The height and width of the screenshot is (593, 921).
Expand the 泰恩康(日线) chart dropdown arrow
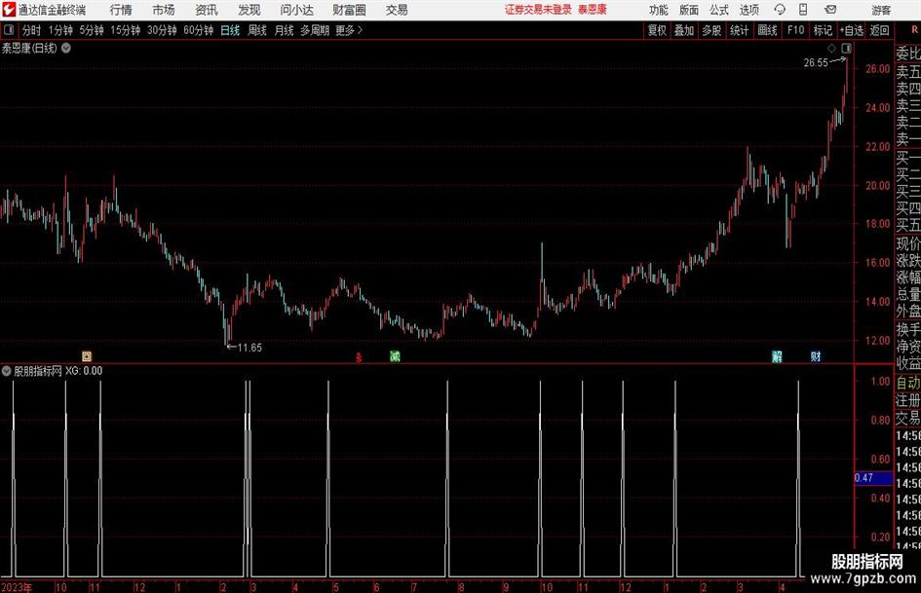(66, 48)
